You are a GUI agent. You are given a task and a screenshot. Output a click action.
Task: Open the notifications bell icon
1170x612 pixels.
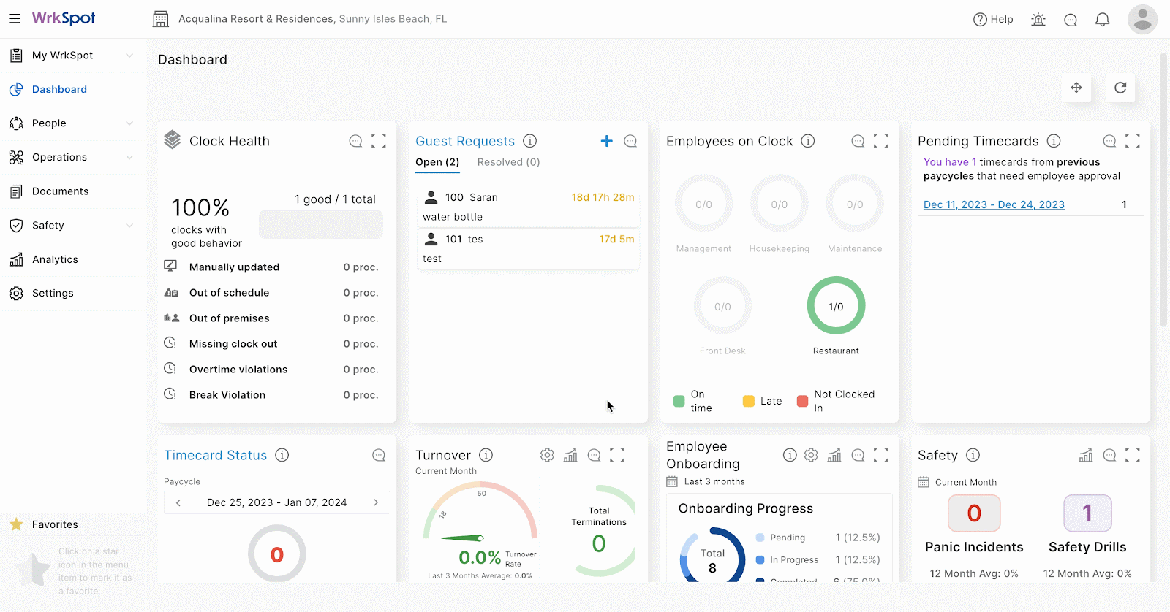coord(1102,20)
